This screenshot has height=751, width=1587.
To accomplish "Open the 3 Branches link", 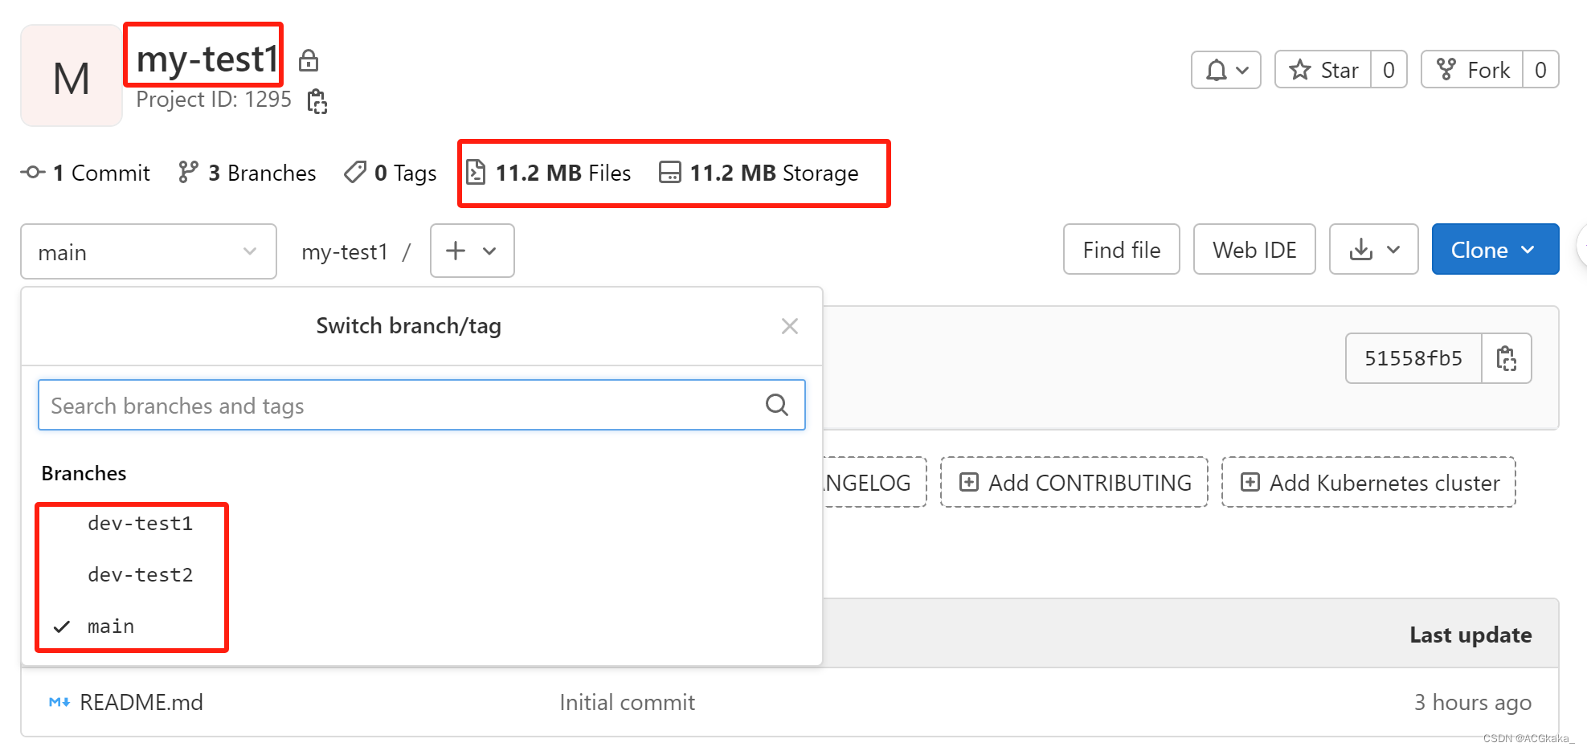I will [247, 173].
